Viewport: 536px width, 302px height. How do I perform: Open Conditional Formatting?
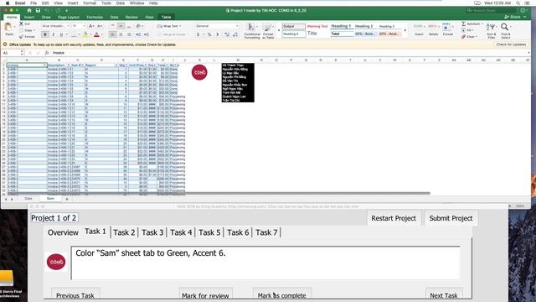[x=252, y=31]
